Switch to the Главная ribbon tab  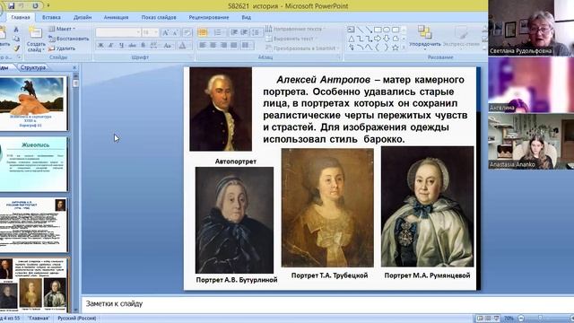[21, 17]
